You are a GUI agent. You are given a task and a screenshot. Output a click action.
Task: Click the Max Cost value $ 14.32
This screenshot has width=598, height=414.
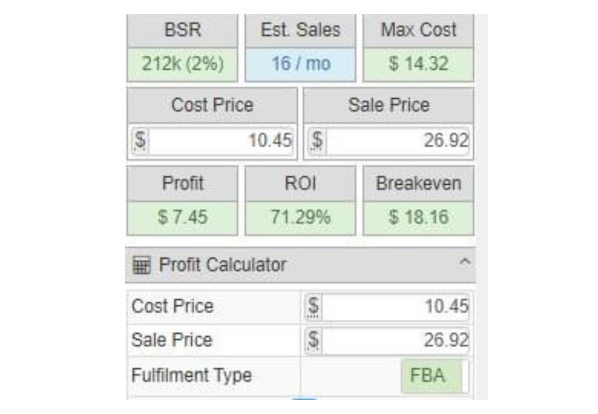[418, 64]
